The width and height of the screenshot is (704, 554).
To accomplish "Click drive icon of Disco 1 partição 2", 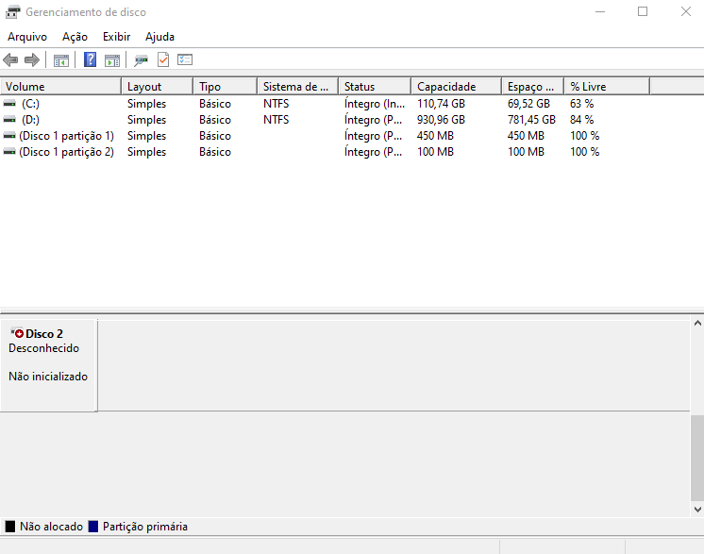I will coord(9,152).
